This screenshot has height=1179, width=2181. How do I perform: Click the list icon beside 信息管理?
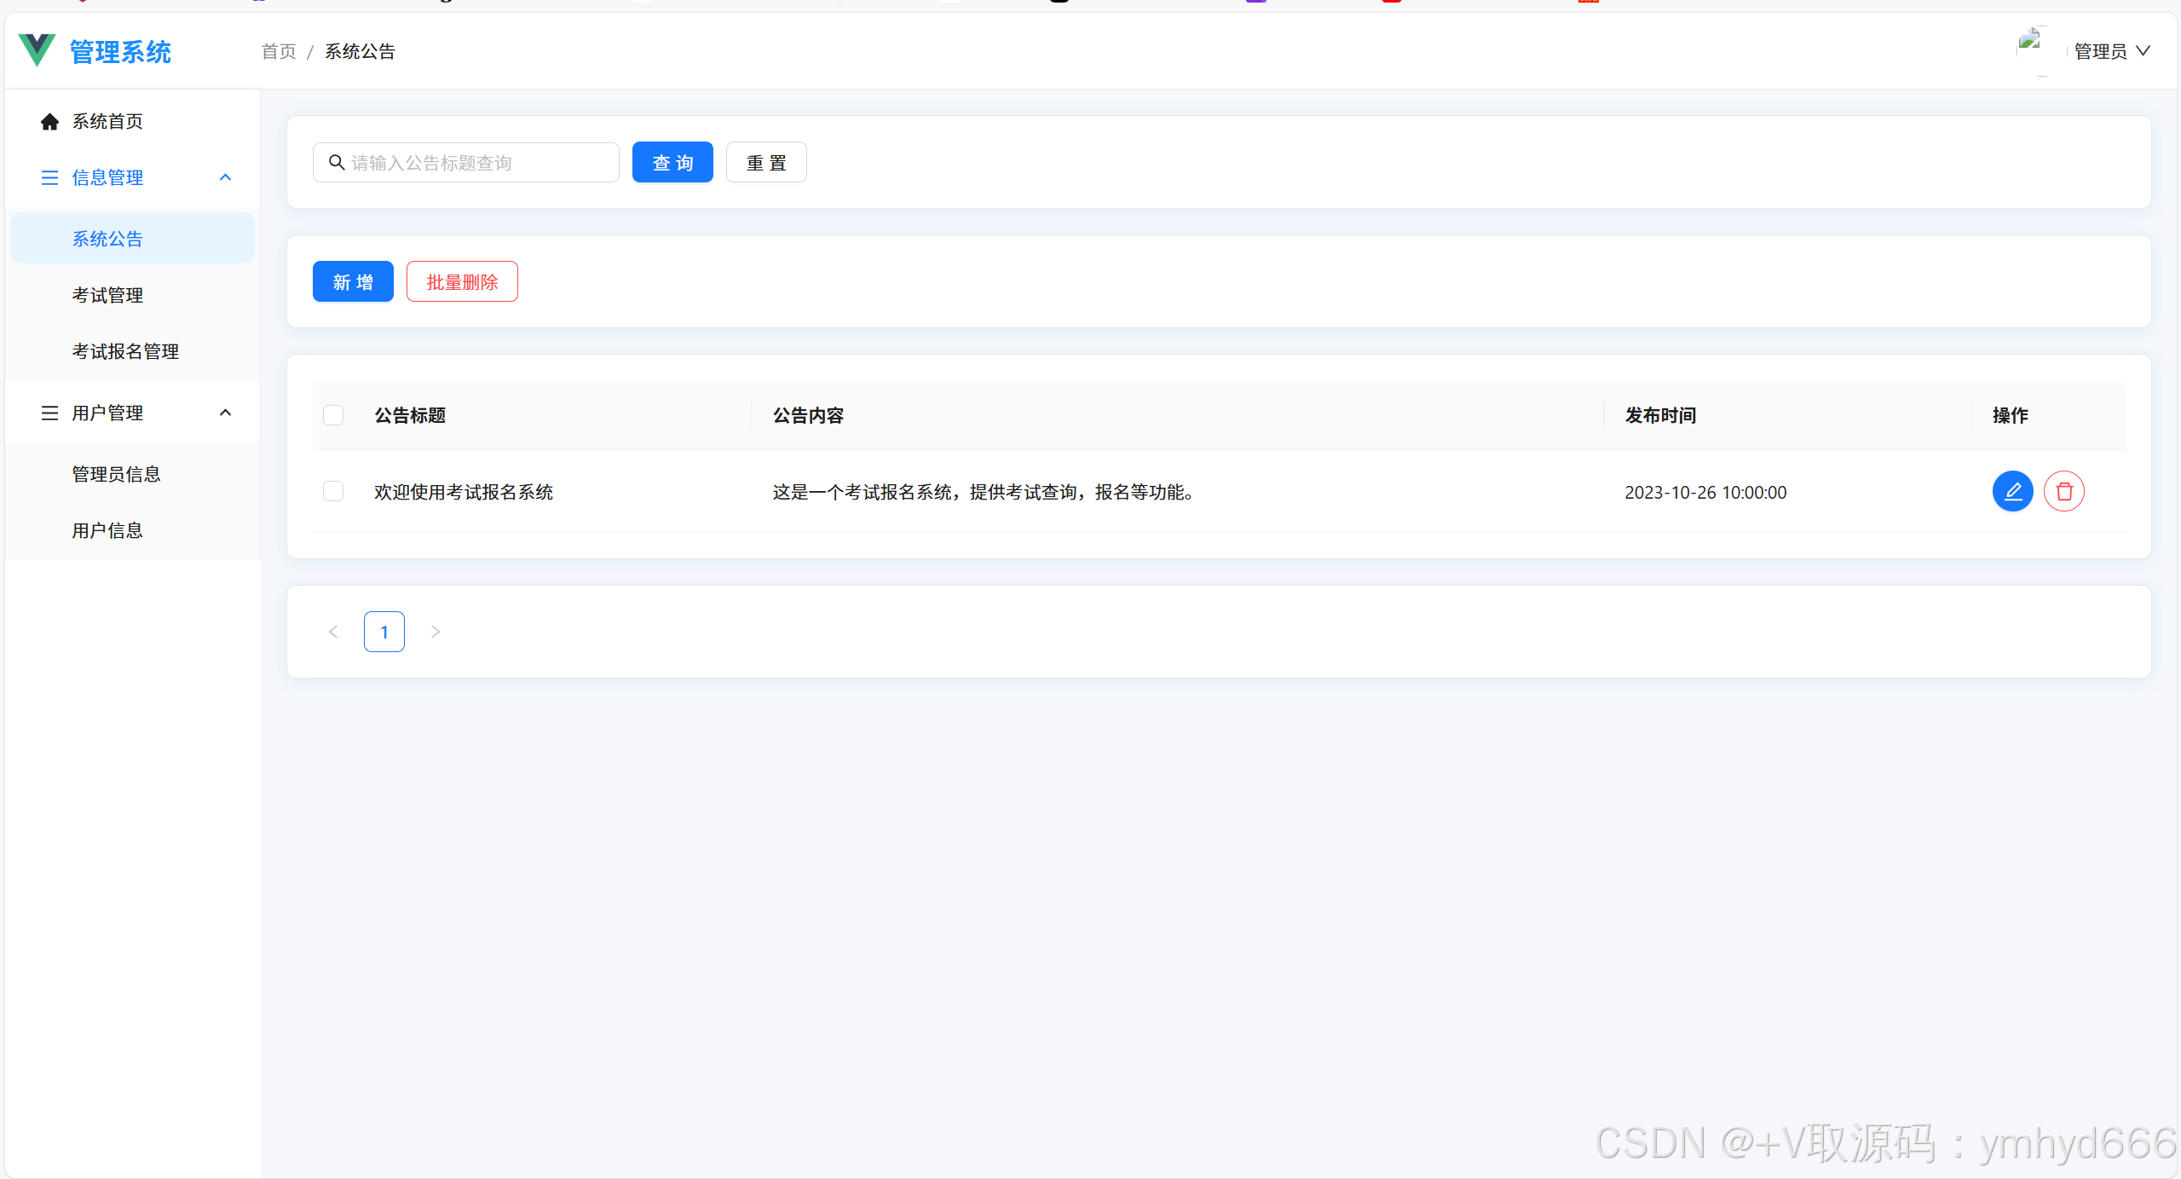tap(49, 177)
